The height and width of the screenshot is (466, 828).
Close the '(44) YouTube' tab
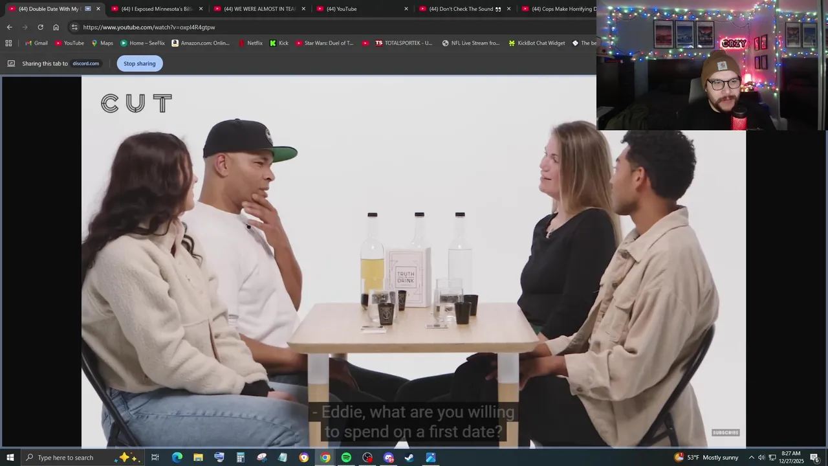(406, 9)
